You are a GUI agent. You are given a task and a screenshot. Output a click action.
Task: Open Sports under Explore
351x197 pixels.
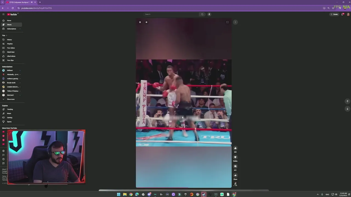tap(11, 121)
